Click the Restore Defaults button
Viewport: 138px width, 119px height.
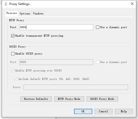click(36, 99)
